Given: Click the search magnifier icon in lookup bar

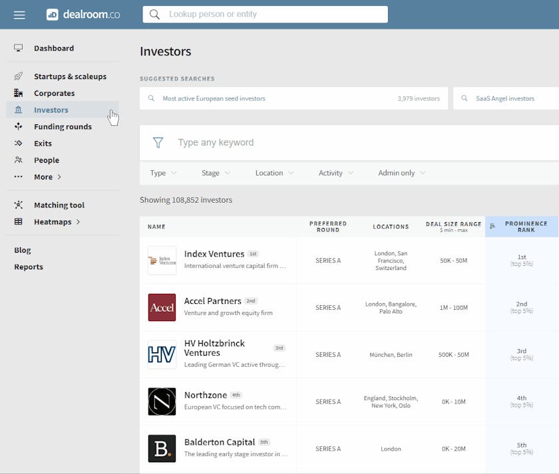Looking at the screenshot, I should [x=155, y=15].
